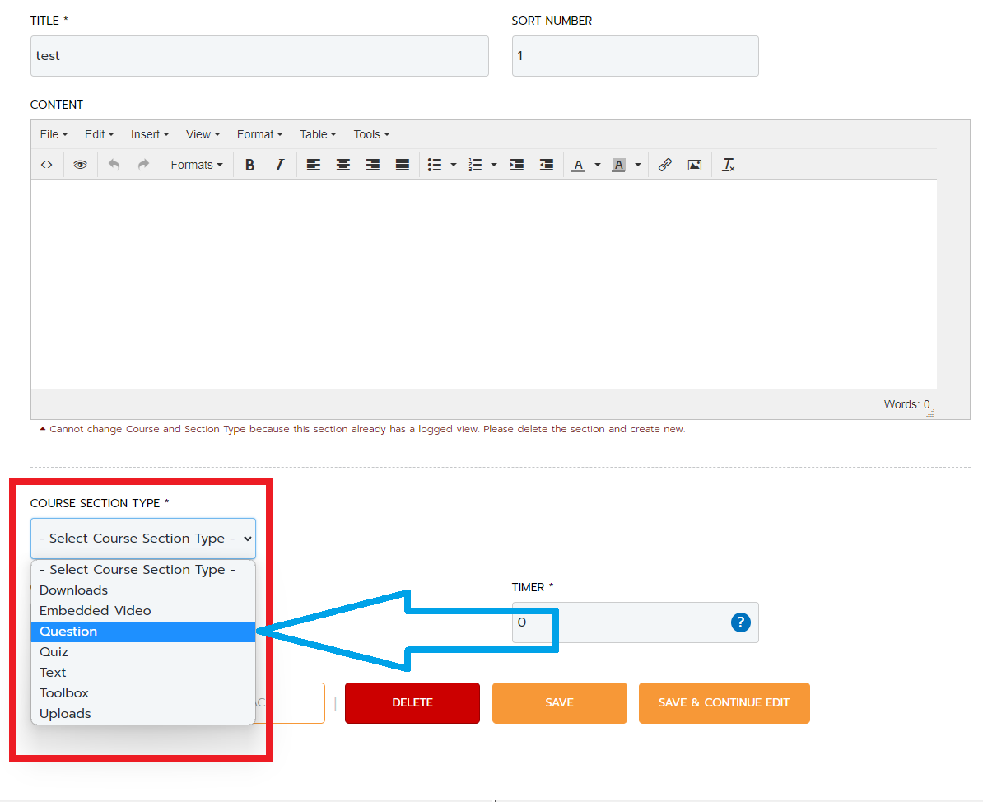Image resolution: width=983 pixels, height=802 pixels.
Task: Open the Course Section Type selector
Action: [x=142, y=538]
